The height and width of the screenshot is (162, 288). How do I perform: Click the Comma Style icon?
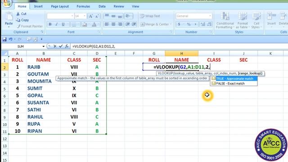click(x=195, y=24)
